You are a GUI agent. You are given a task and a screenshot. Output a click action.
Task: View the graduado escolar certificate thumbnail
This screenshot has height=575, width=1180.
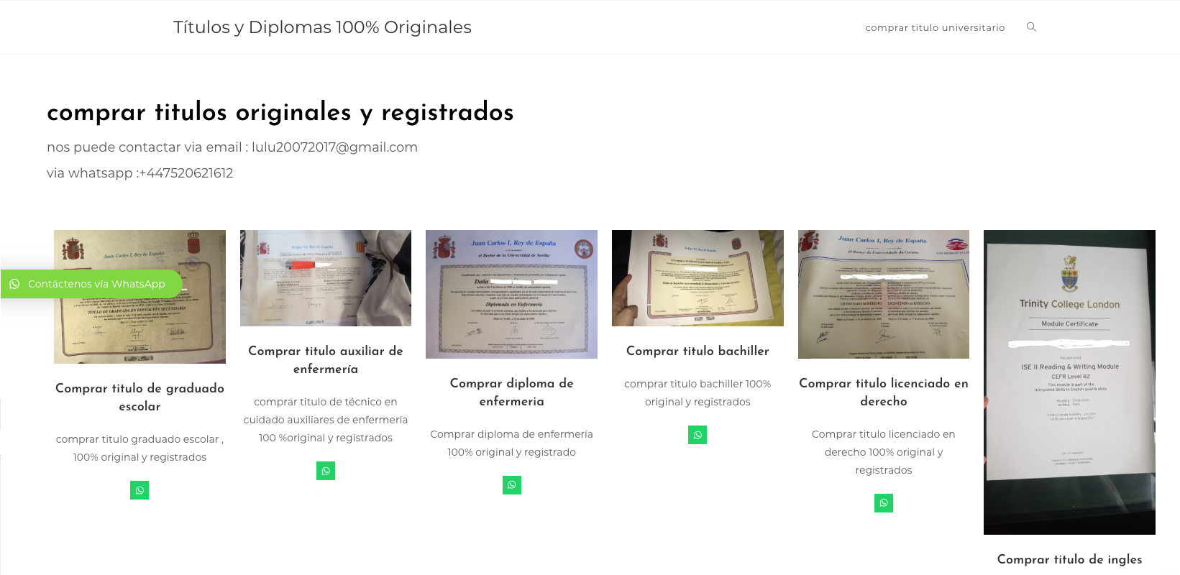140,297
